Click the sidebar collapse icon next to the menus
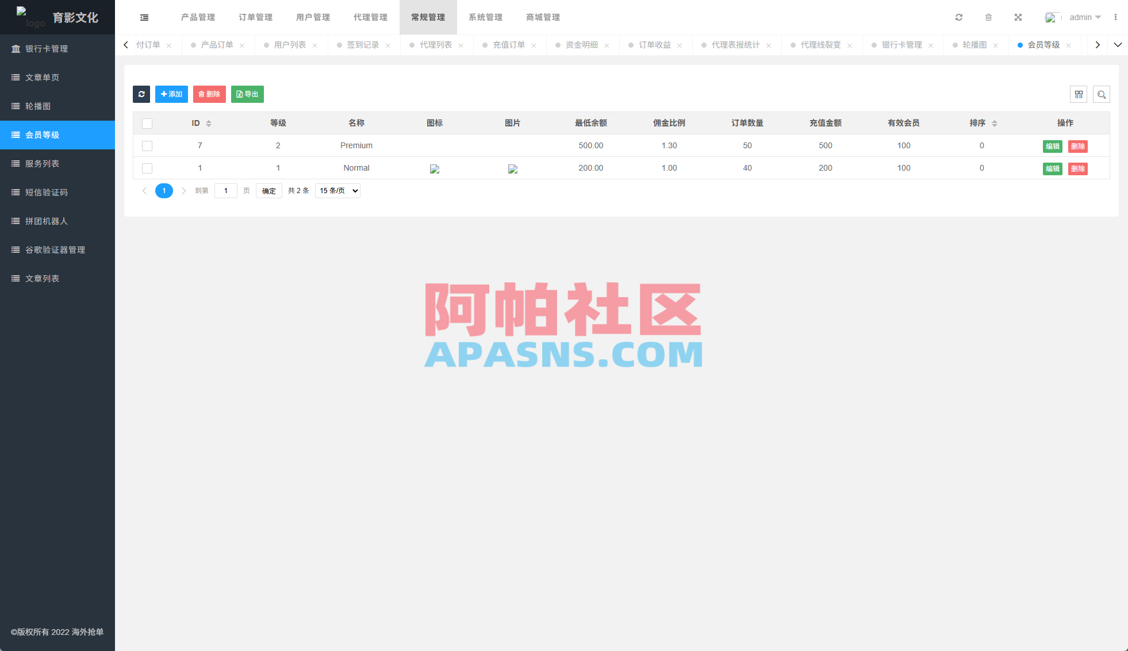 click(144, 17)
